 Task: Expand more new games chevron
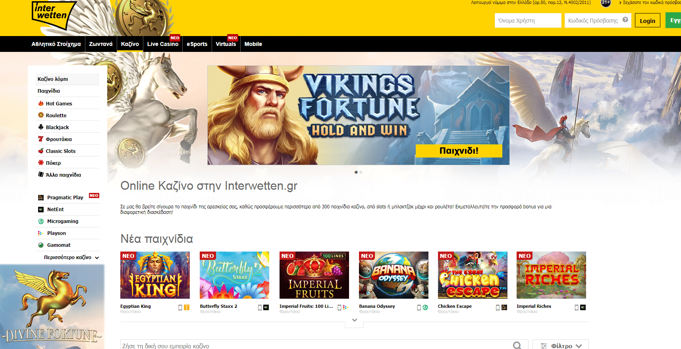click(x=355, y=320)
